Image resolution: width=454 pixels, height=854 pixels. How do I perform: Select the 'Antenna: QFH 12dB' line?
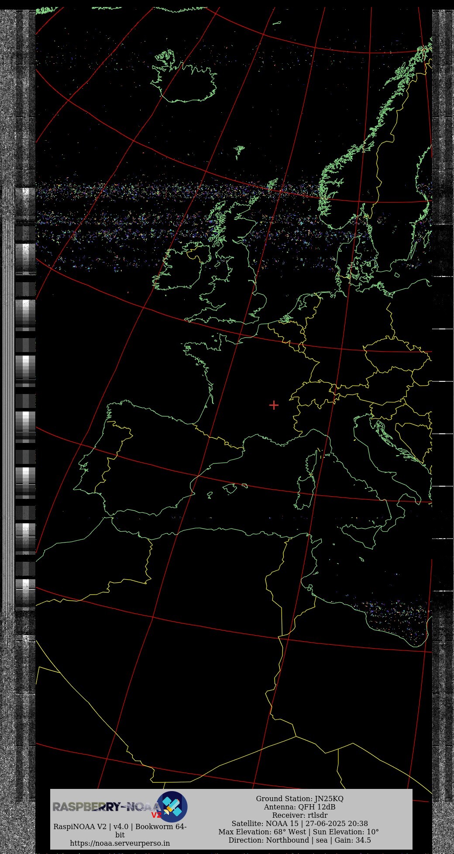coord(299,807)
